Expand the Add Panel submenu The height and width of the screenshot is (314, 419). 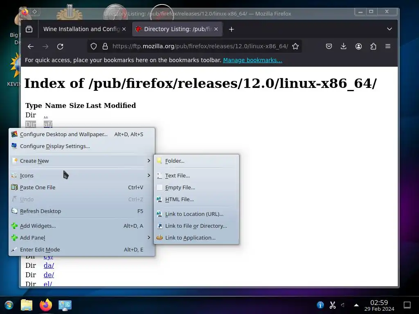[x=82, y=238]
